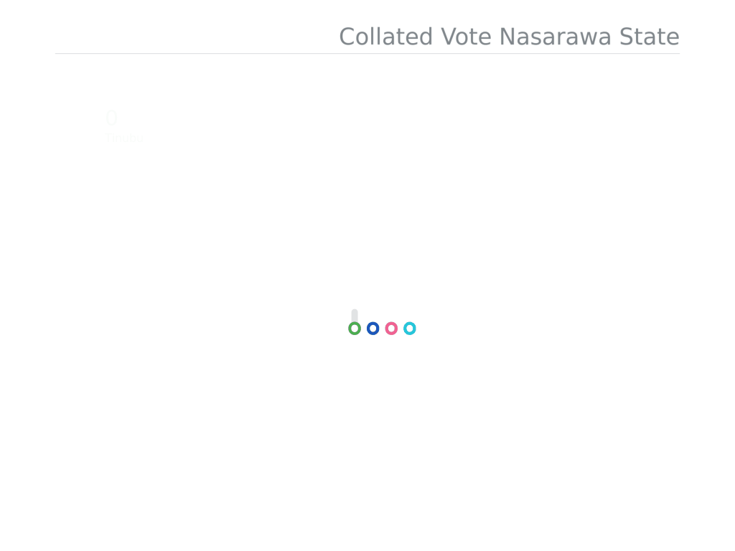Viewport: 735px width, 551px height.
Task: Select the third ring in the loader row
Action: pos(391,329)
